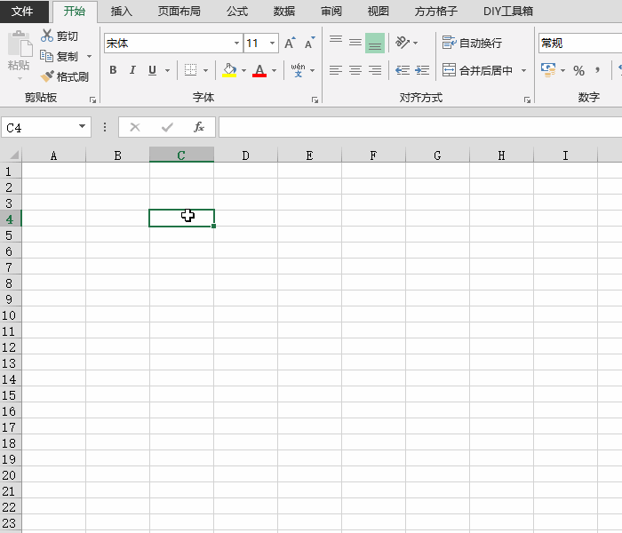Toggle Bold formatting

click(x=113, y=70)
